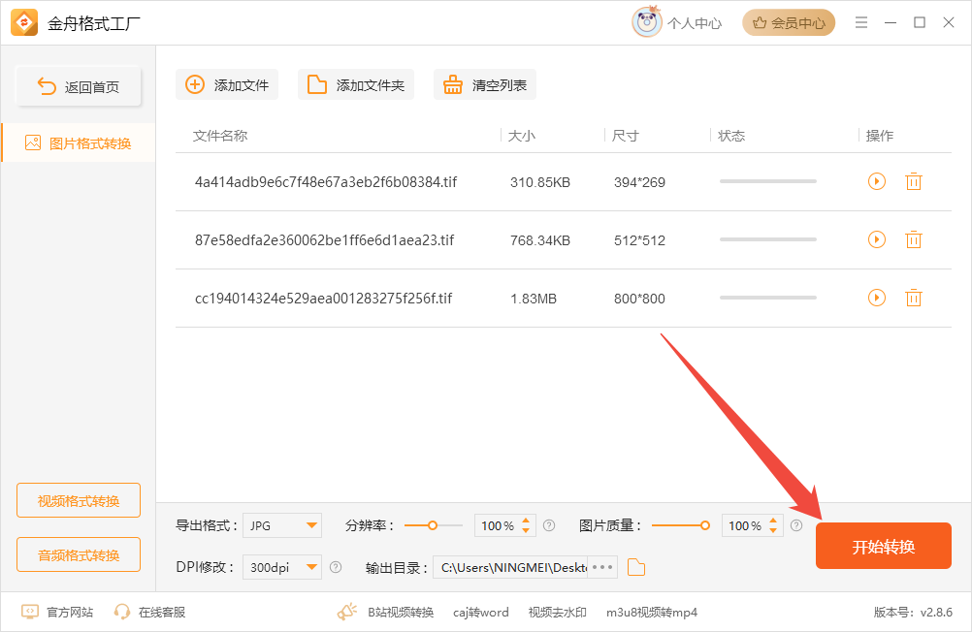Click the 310.85KB size cell
972x632 pixels.
(540, 182)
